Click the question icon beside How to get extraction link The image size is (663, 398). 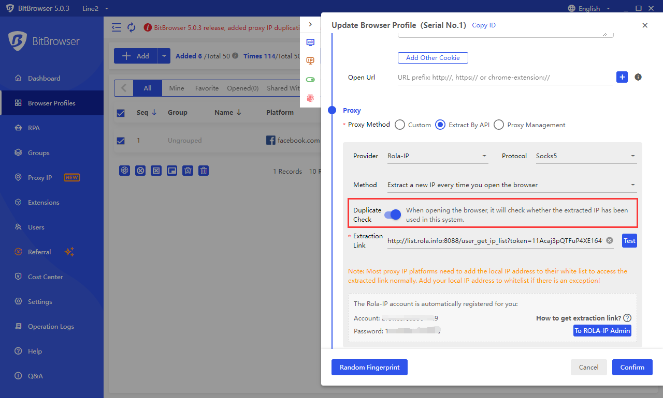click(627, 318)
